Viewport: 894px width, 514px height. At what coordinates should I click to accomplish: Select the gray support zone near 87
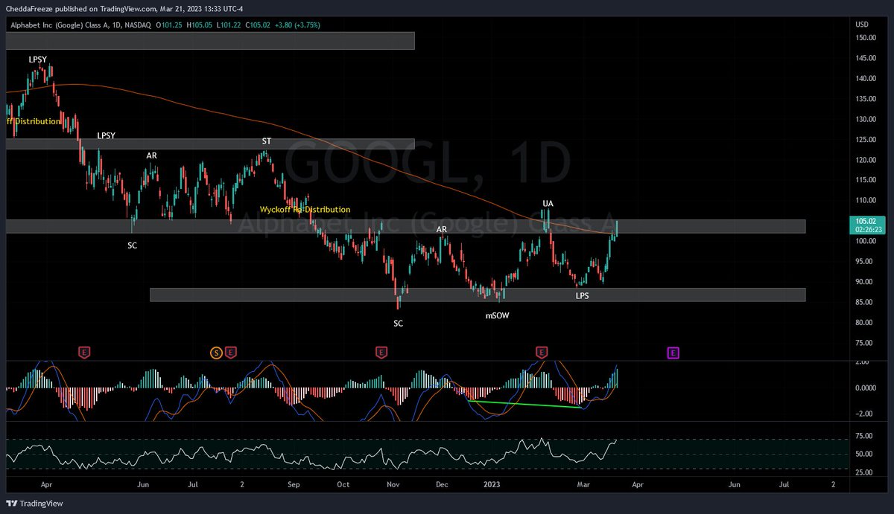[x=478, y=295]
